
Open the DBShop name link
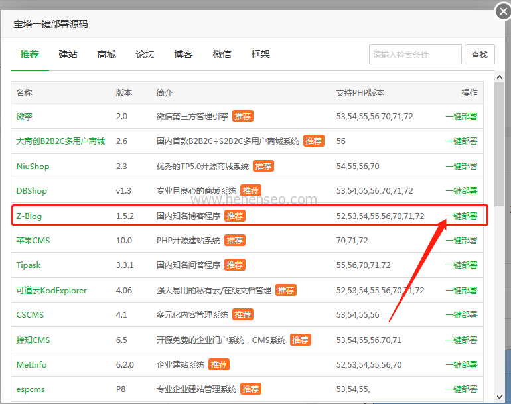click(32, 190)
